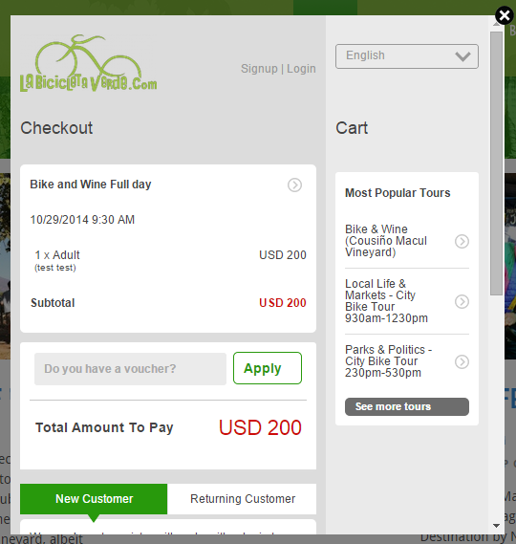Click the Apply voucher button

[268, 368]
